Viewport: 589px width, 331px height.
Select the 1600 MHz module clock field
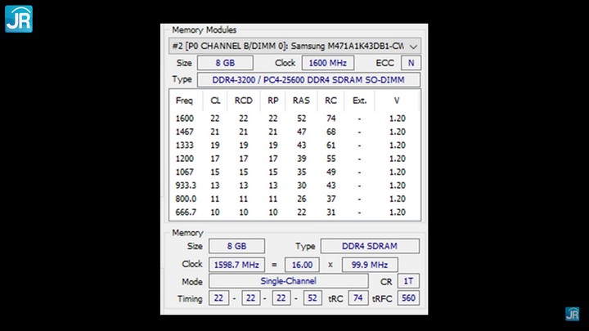(x=325, y=63)
